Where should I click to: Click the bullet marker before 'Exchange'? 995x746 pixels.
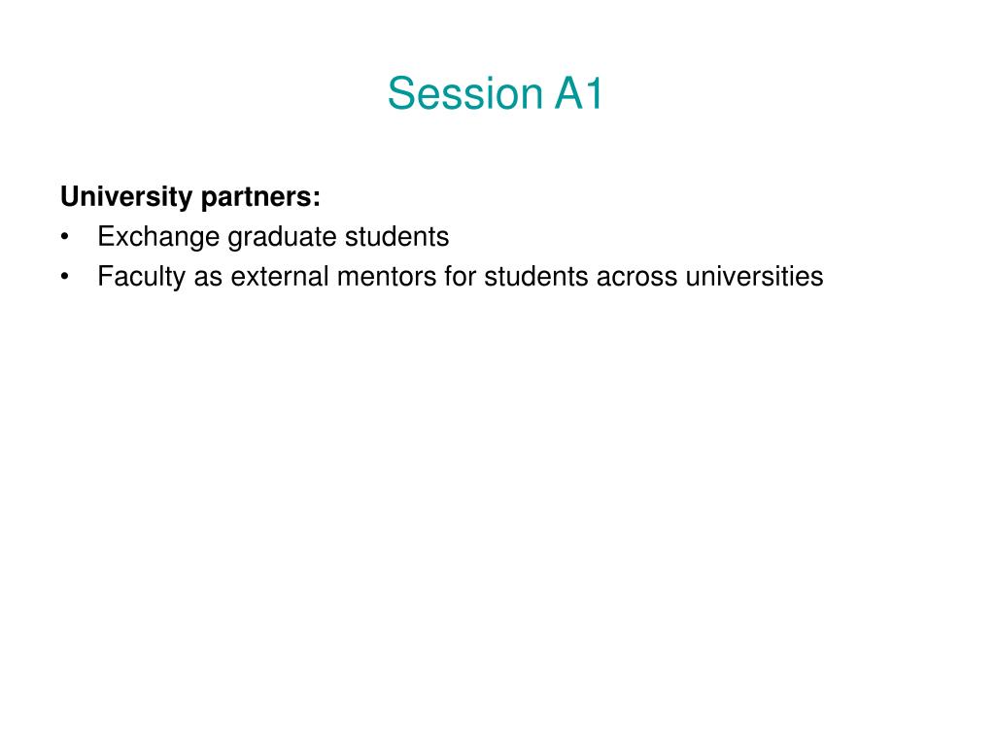[64, 237]
